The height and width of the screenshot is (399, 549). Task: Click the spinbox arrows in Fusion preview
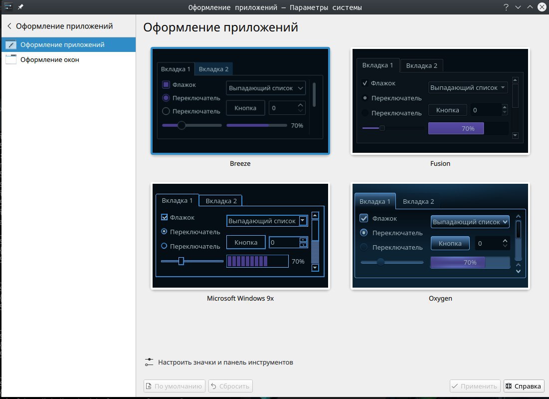(x=504, y=110)
